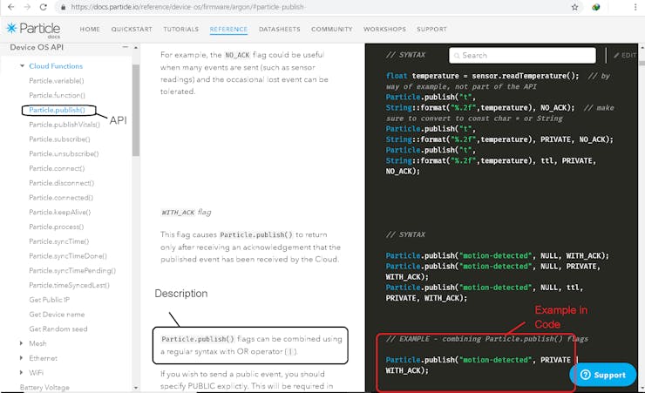The image size is (645, 393).
Task: Open the HOME nav item
Action: click(x=90, y=29)
